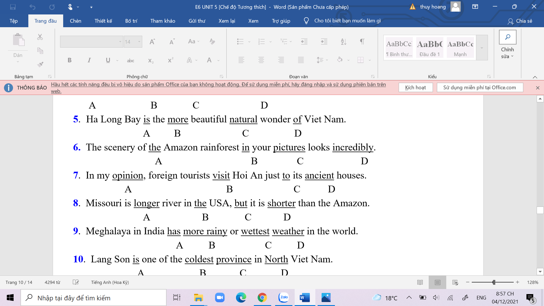Close the THÔNG BÁO notification bar

[537, 88]
